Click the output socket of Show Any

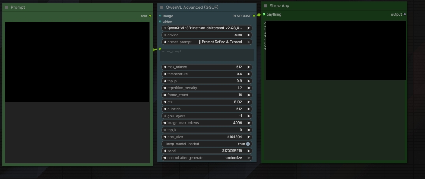(x=405, y=14)
